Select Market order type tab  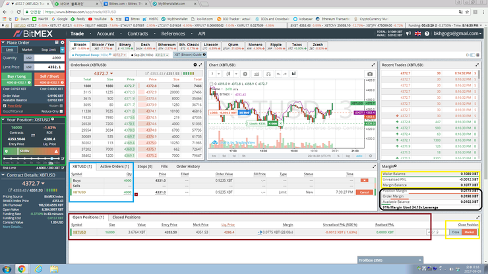(27, 50)
